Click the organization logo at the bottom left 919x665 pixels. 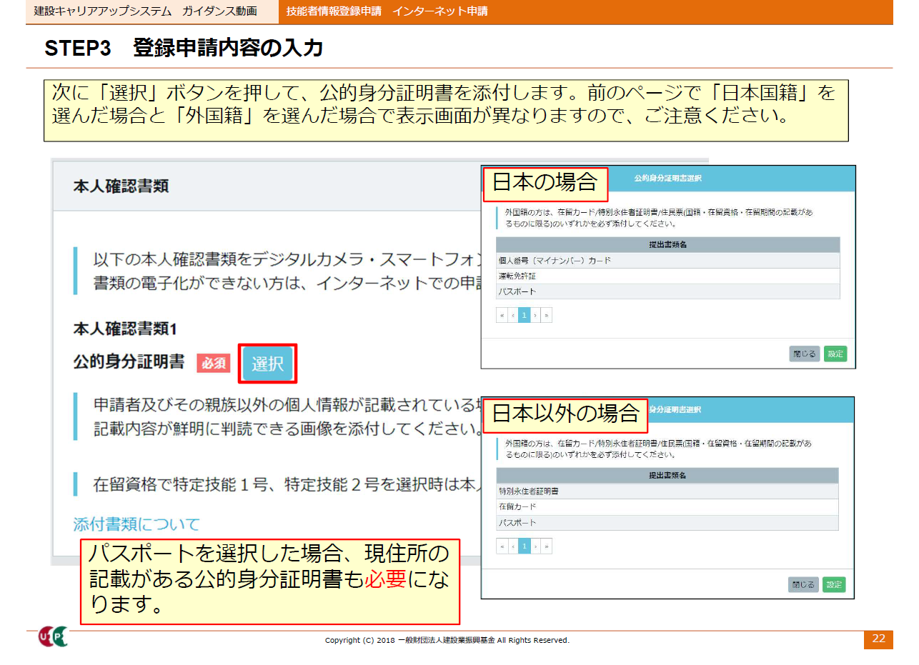click(54, 636)
